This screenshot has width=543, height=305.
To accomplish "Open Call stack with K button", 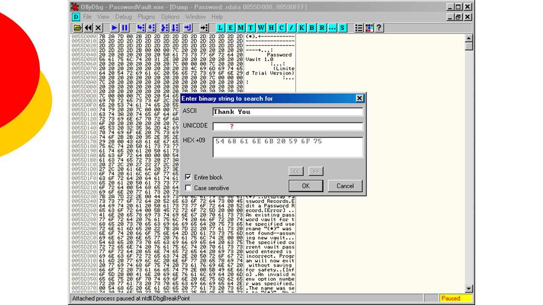I will [302, 28].
